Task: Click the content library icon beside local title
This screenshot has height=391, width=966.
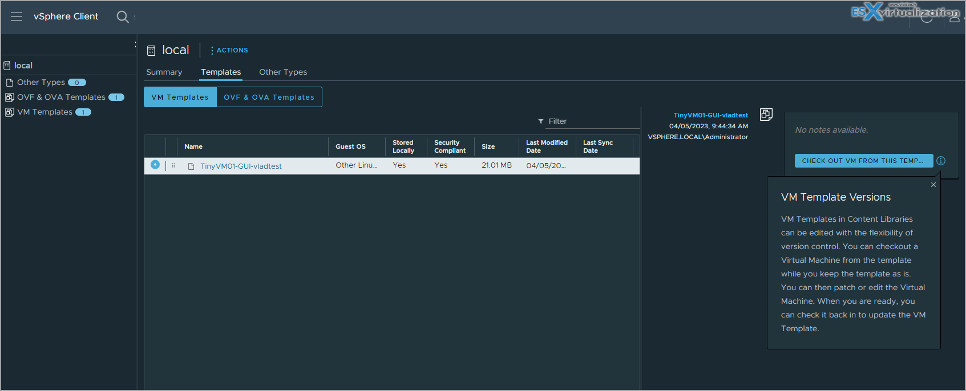Action: (x=151, y=51)
